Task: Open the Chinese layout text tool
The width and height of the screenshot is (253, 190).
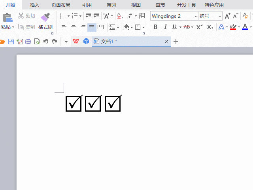Action: click(x=106, y=16)
